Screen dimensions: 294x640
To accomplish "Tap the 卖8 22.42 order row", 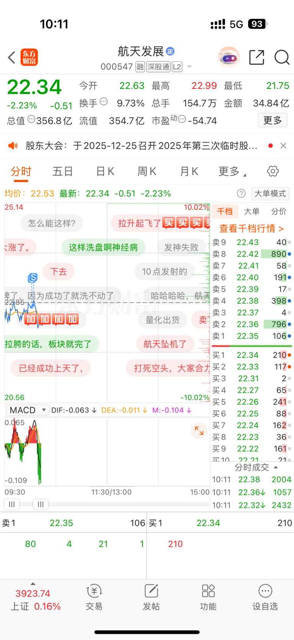I will (x=252, y=254).
